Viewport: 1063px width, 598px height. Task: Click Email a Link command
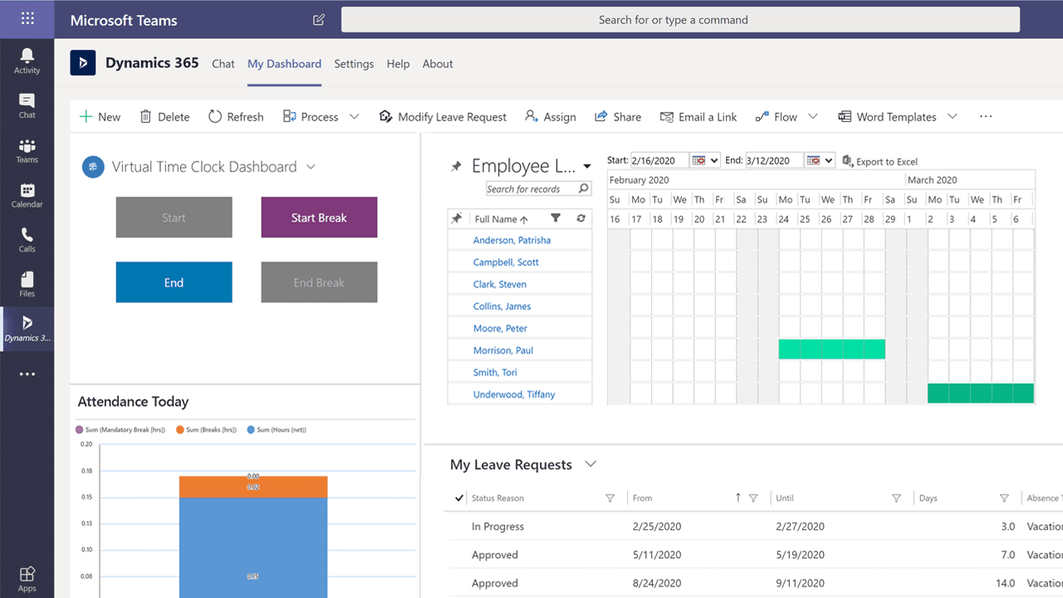(x=698, y=117)
